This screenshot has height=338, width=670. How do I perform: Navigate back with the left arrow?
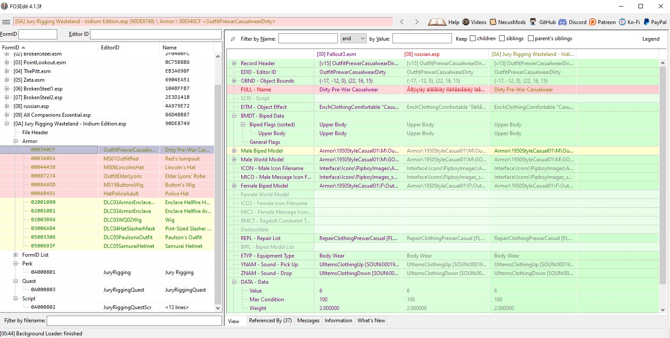(x=402, y=22)
